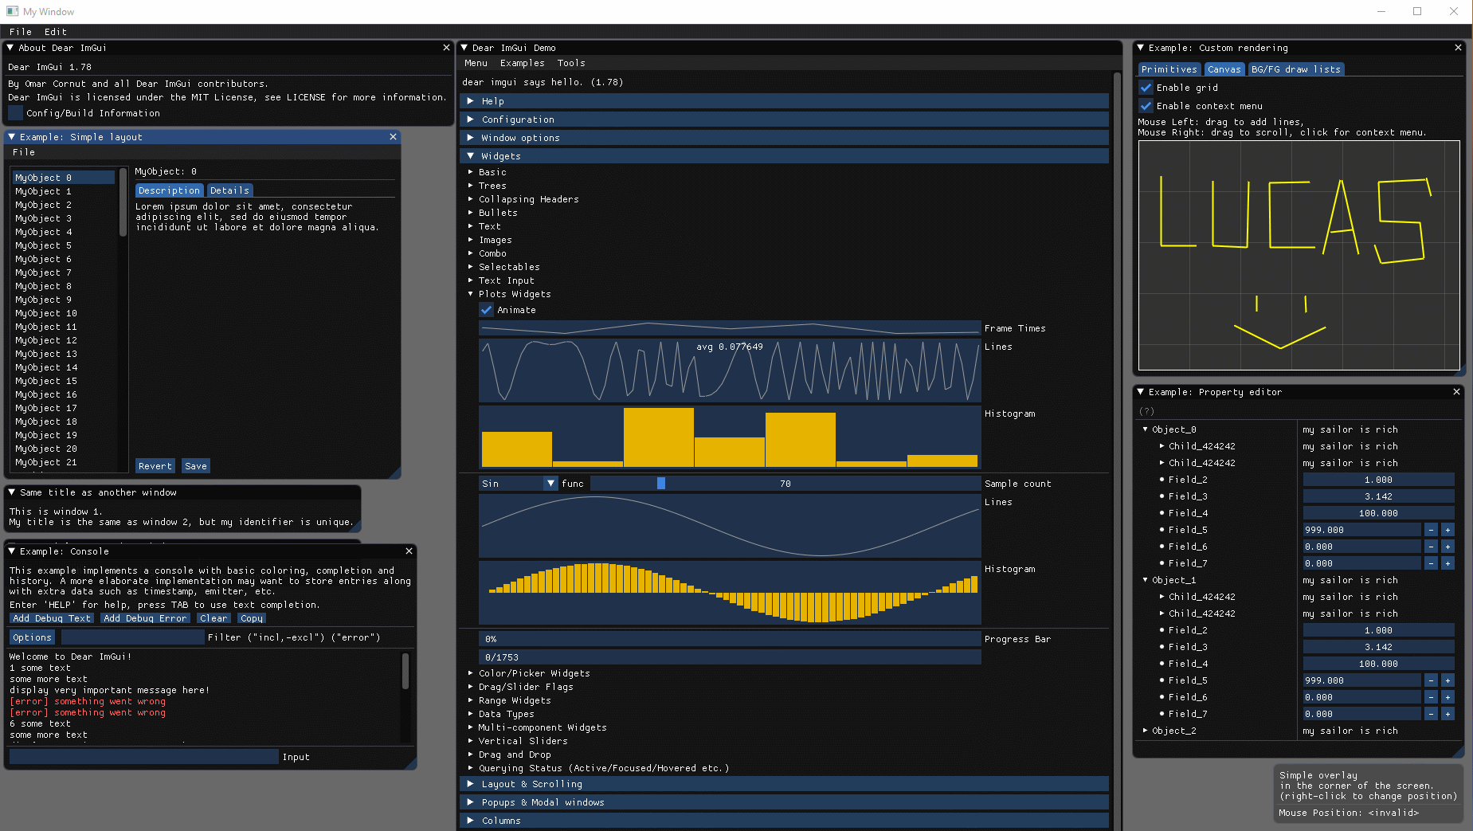1473x831 pixels.
Task: Click the minus button for first Field_5
Action: (x=1431, y=530)
